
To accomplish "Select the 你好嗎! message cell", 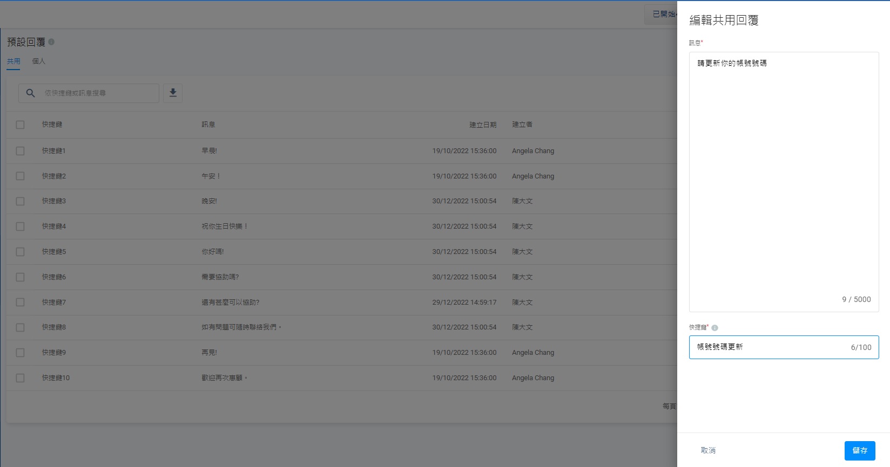I will (213, 252).
